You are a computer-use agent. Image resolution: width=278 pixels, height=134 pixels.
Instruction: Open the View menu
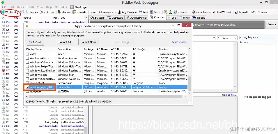[x=40, y=7]
